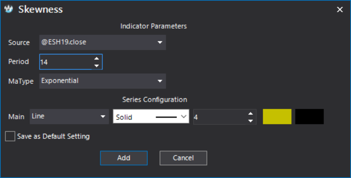Image resolution: width=351 pixels, height=178 pixels.
Task: Open the Main series Line type dropdown
Action: [x=69, y=116]
